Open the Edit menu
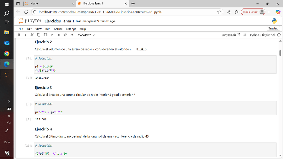283x159 pixels. 29,29
